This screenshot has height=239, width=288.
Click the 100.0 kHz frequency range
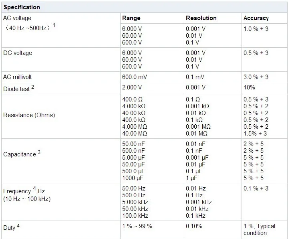[x=135, y=216]
